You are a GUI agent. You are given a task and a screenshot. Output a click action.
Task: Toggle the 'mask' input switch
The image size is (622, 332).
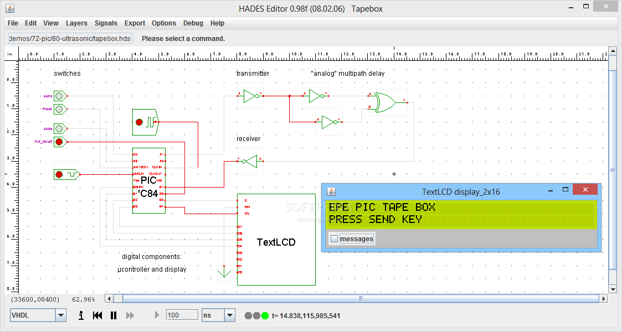point(59,109)
